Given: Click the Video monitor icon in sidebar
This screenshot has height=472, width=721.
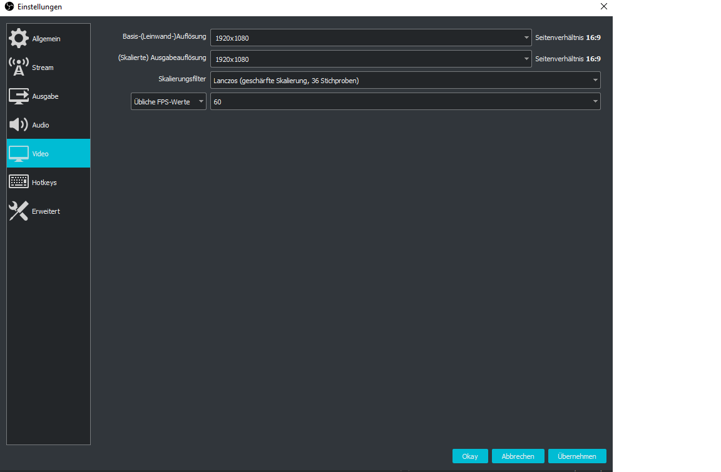Looking at the screenshot, I should tap(19, 154).
